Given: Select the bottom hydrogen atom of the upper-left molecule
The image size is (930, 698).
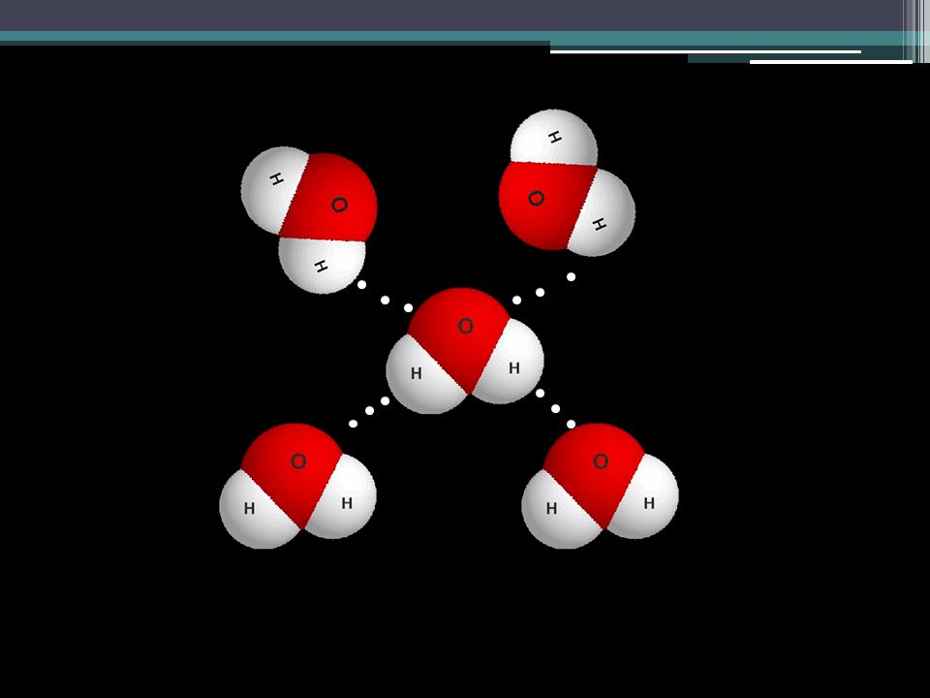Looking at the screenshot, I should pyautogui.click(x=322, y=266).
